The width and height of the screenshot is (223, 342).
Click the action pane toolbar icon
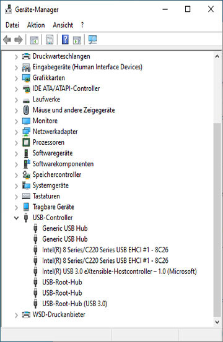77,40
